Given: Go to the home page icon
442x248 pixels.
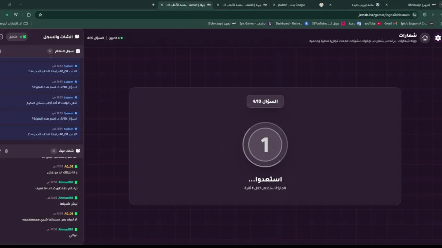Looking at the screenshot, I should tap(425, 38).
